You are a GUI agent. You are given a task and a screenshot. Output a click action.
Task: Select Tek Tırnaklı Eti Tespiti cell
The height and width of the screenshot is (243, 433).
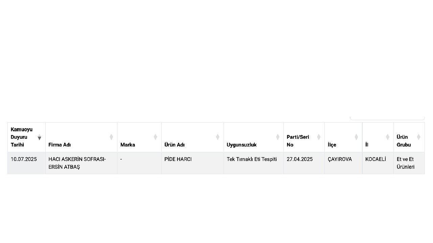(x=254, y=163)
